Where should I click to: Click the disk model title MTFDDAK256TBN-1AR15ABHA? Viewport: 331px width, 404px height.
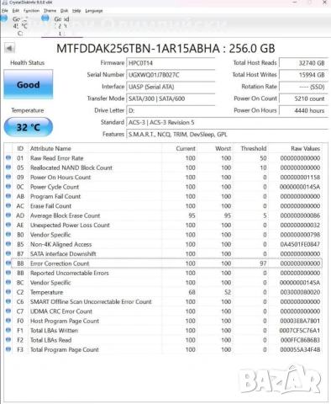point(138,49)
